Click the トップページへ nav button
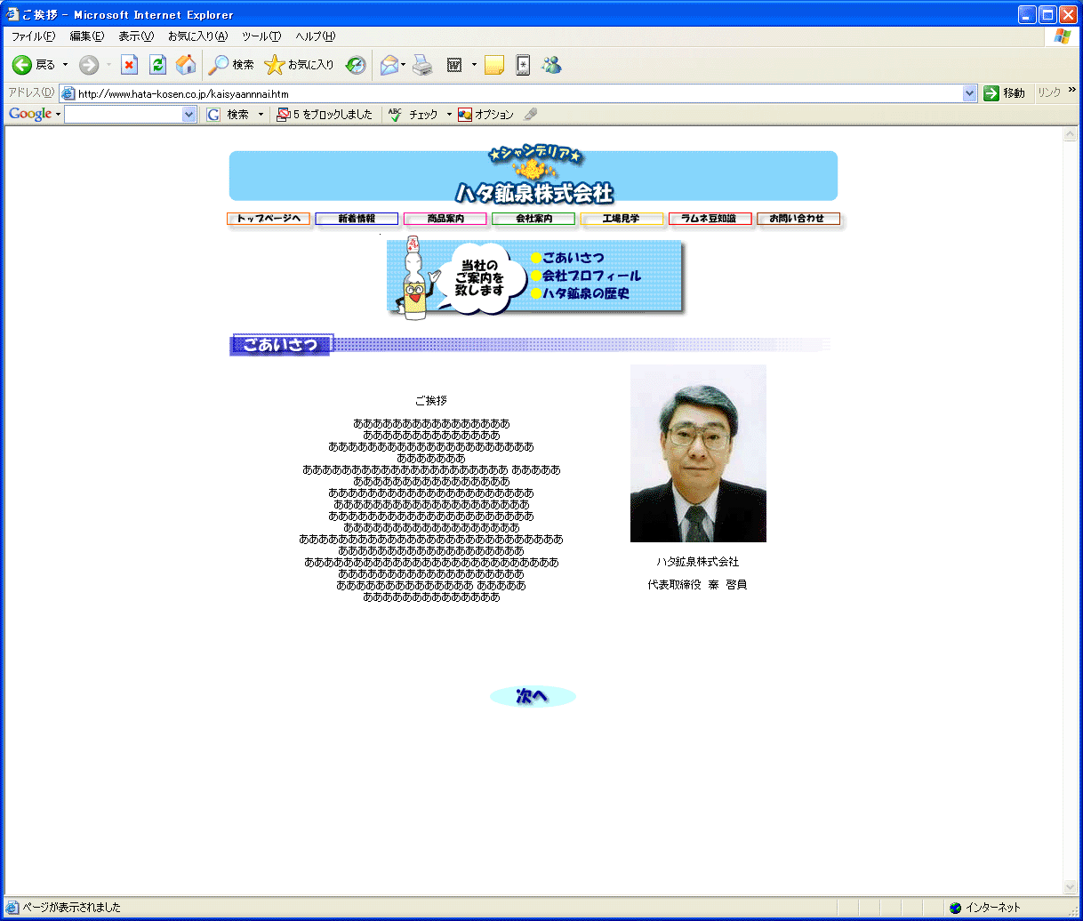Image resolution: width=1083 pixels, height=921 pixels. [269, 219]
